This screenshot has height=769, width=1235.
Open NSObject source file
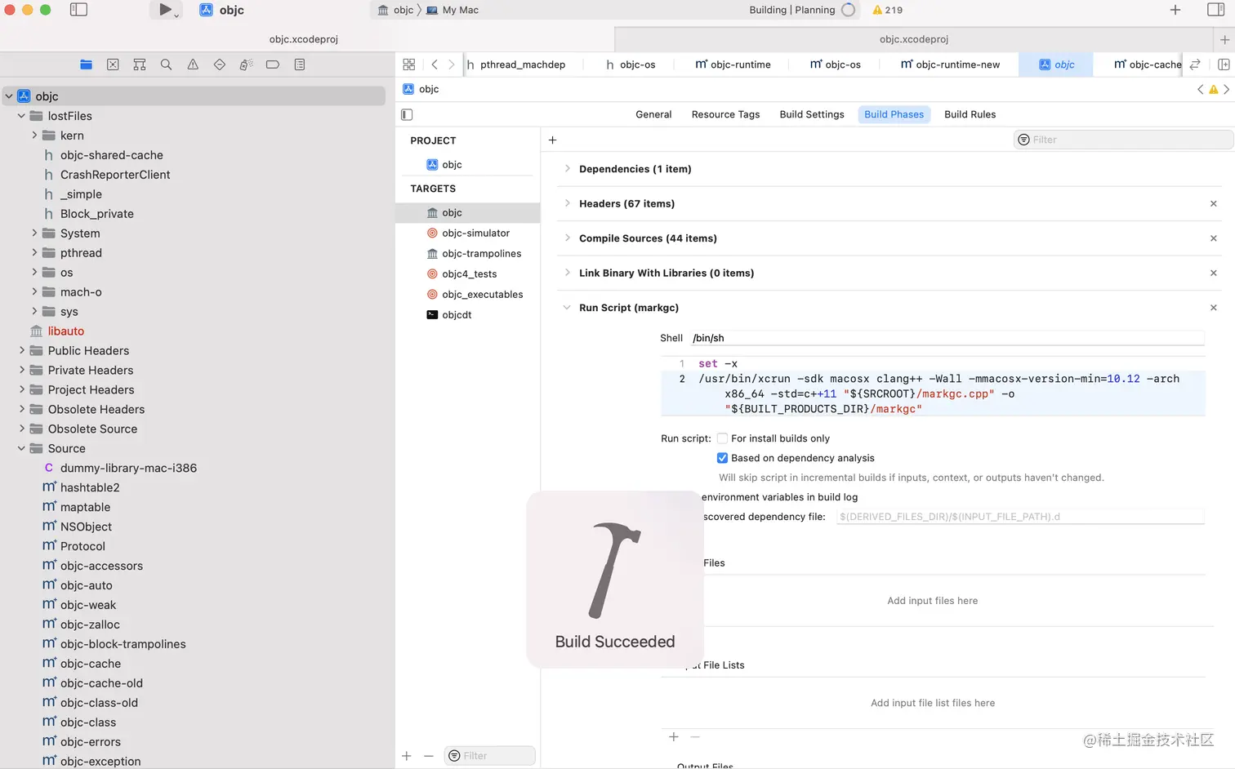(86, 527)
